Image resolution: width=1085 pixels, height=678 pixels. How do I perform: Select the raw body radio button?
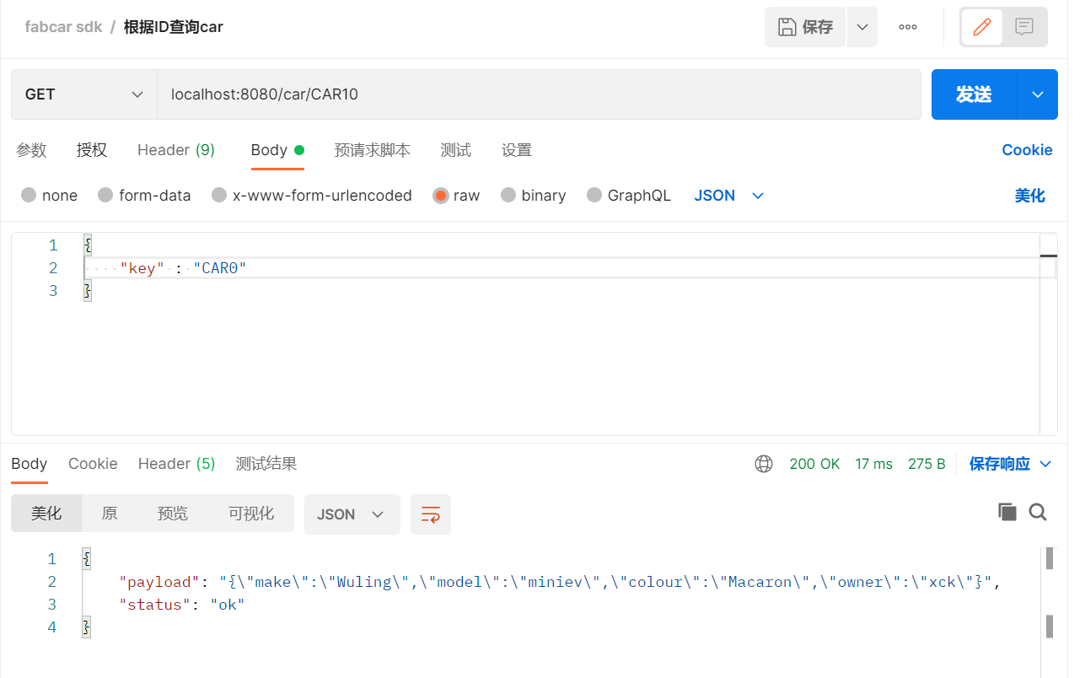coord(442,195)
